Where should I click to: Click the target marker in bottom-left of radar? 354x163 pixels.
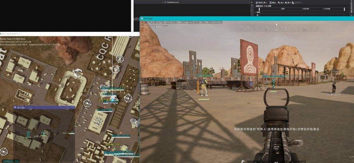pos(4,151)
